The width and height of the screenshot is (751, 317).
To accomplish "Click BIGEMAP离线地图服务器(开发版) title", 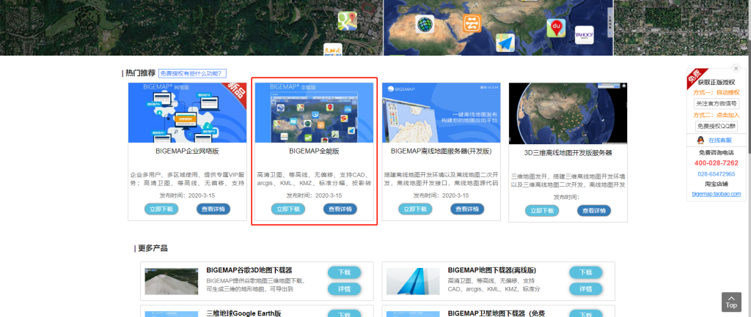I will pyautogui.click(x=441, y=151).
